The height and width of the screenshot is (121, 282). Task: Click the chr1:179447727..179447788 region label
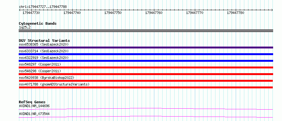coord(43,7)
